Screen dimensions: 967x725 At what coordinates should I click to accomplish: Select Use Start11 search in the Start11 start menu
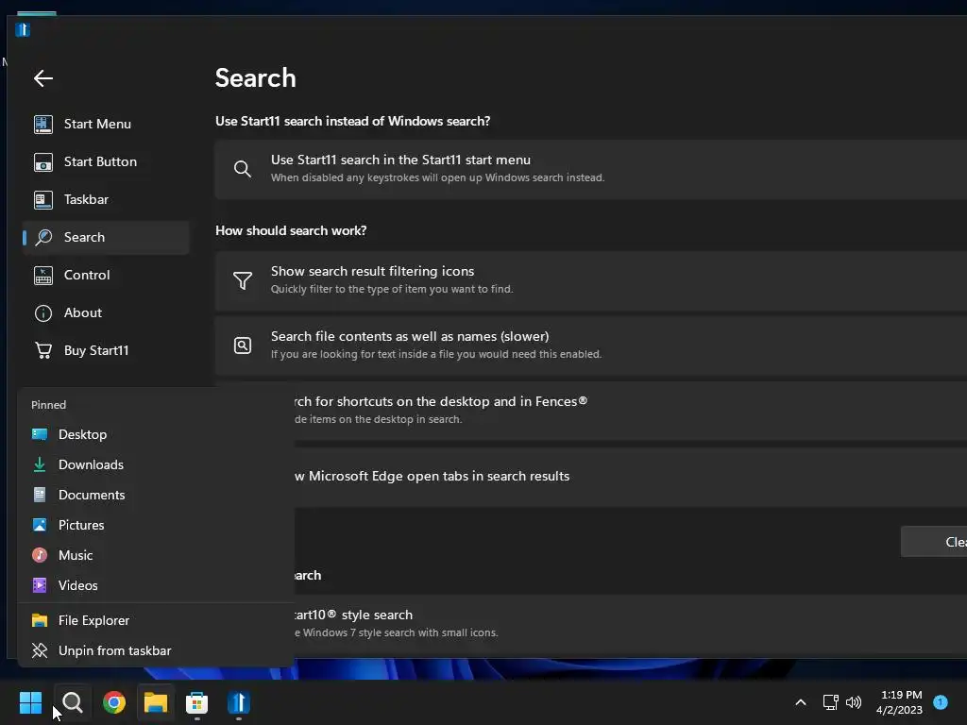[591, 170]
